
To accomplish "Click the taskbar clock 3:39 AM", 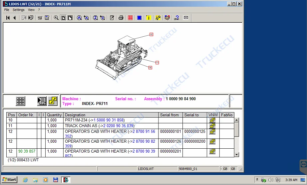I will (x=291, y=180).
